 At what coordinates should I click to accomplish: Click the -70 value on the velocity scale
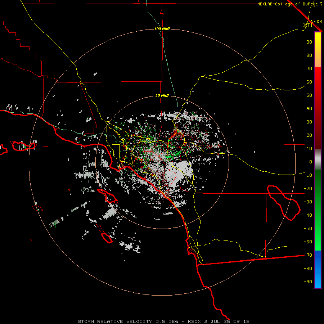pos(308,255)
